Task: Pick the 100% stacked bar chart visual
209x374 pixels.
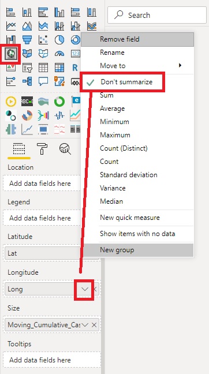Action: (x=76, y=12)
